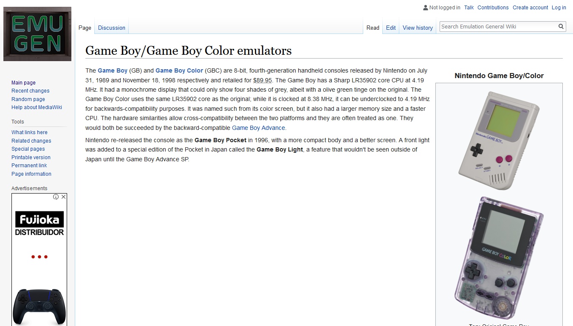The height and width of the screenshot is (326, 573).
Task: Select the Read tab
Action: [x=373, y=28]
